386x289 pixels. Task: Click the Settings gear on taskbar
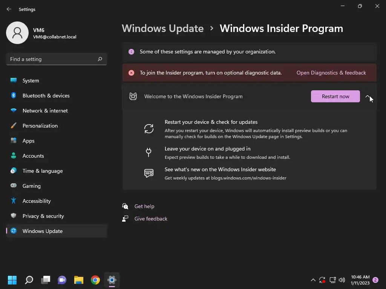(112, 280)
